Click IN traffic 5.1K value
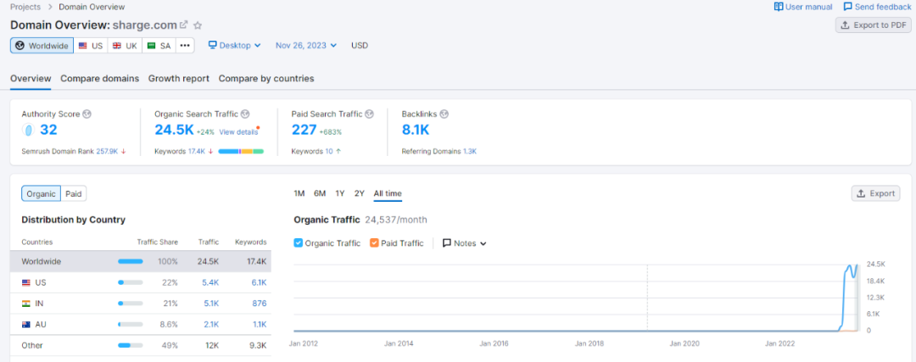 (x=210, y=304)
